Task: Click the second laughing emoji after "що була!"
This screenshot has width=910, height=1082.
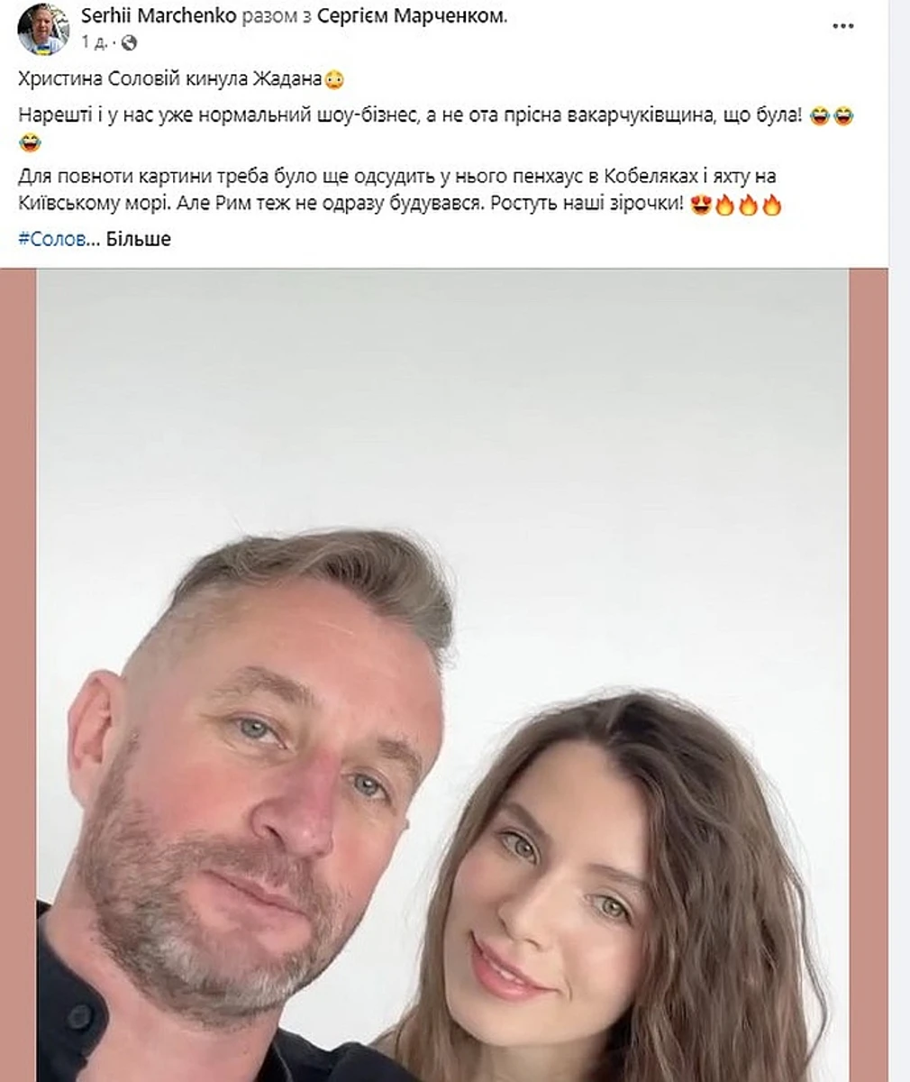Action: tap(842, 116)
